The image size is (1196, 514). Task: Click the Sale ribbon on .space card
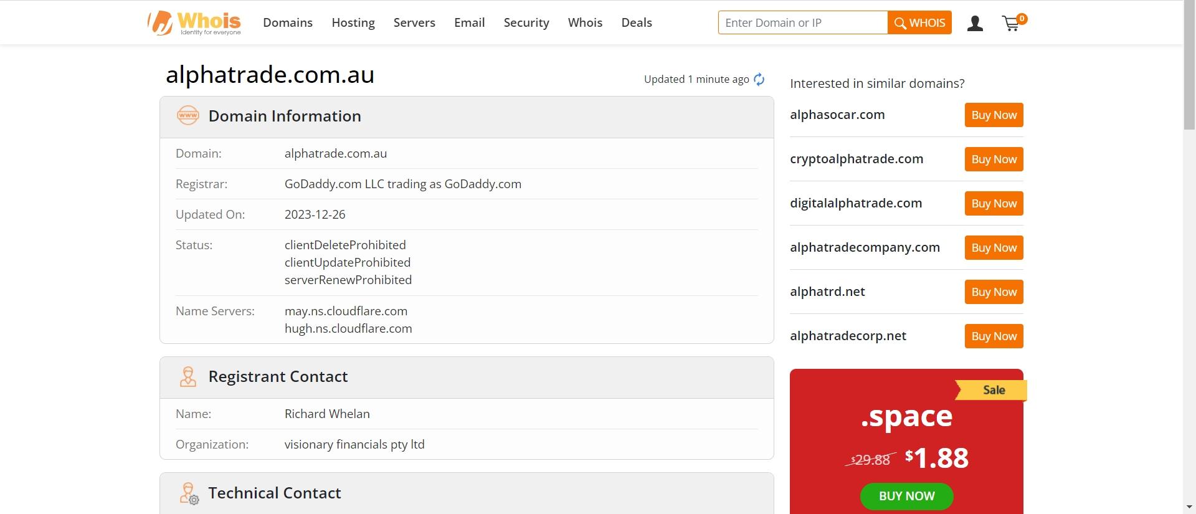tap(992, 390)
